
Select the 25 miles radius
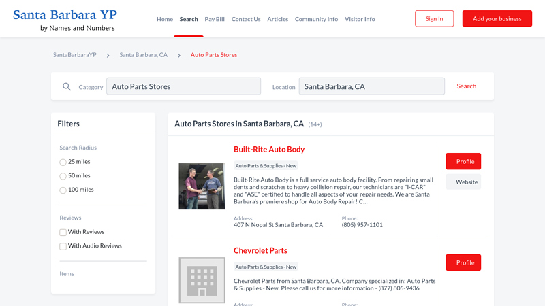tap(63, 162)
